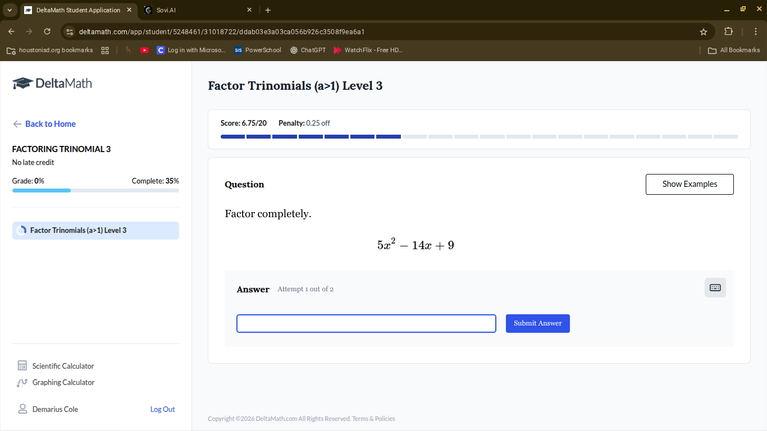This screenshot has width=767, height=431.
Task: Click the Log Out link
Action: 163,409
